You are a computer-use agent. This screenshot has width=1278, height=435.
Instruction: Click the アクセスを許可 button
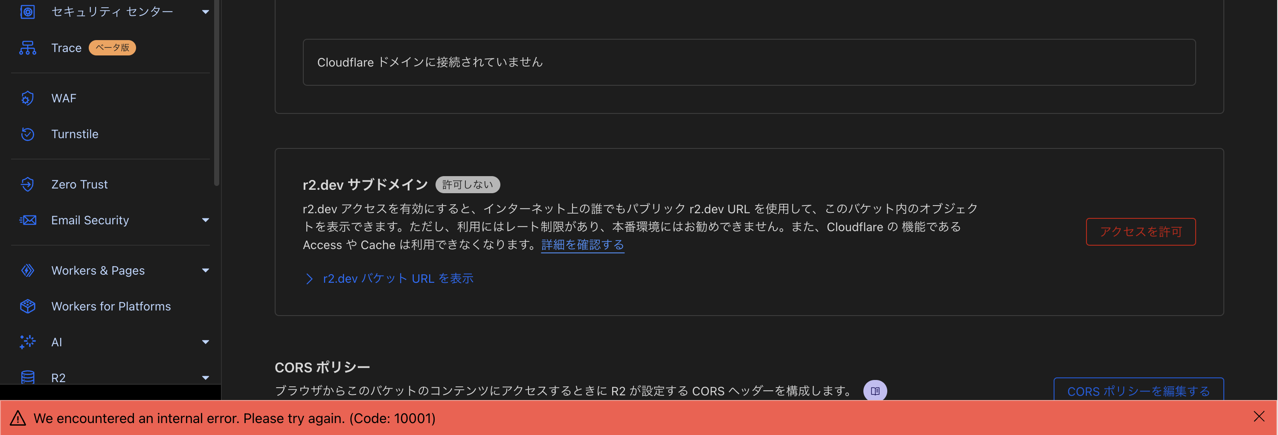point(1141,232)
